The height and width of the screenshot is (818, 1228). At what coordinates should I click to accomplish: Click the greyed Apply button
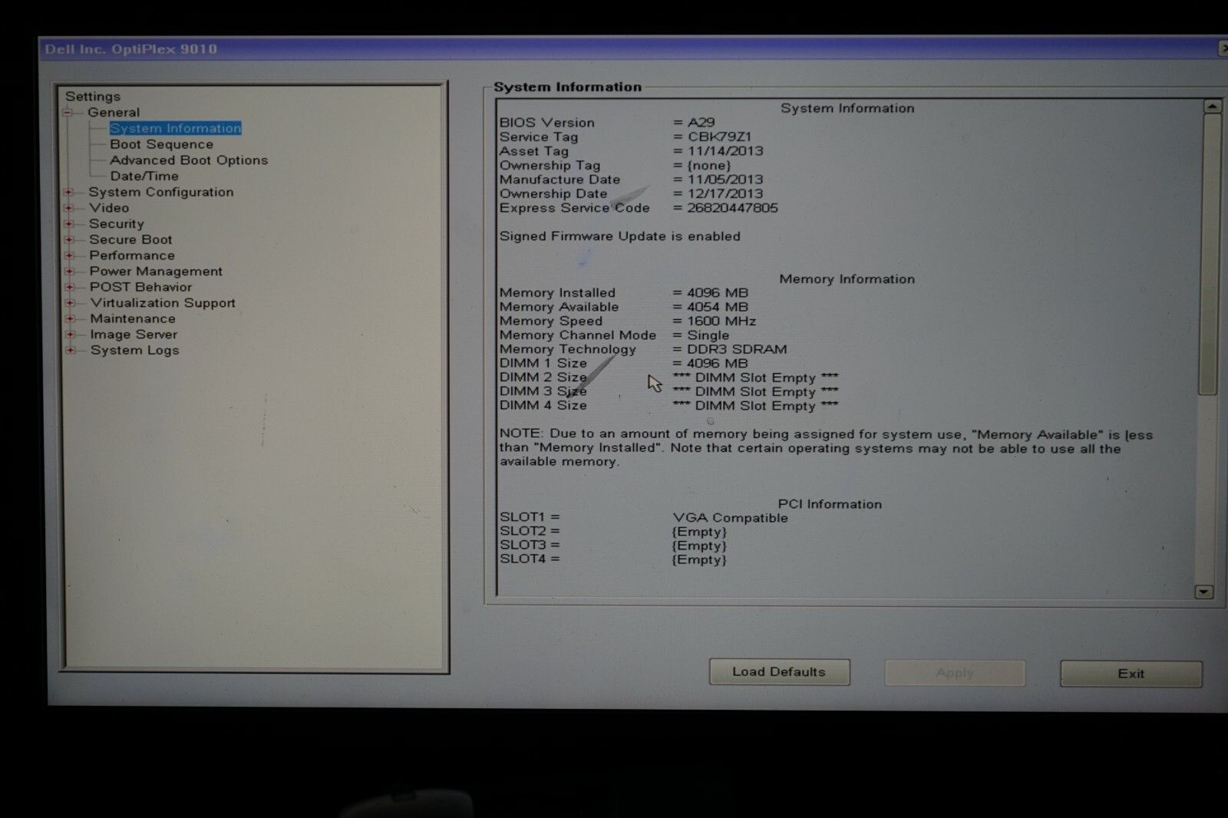click(955, 673)
